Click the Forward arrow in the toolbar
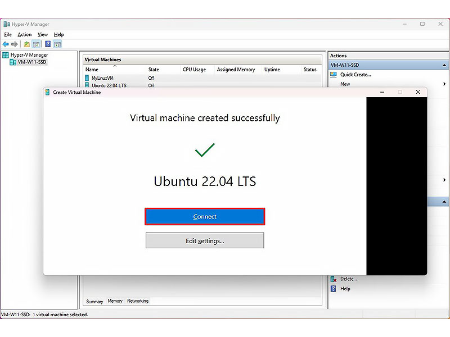The height and width of the screenshot is (337, 450). pyautogui.click(x=15, y=44)
